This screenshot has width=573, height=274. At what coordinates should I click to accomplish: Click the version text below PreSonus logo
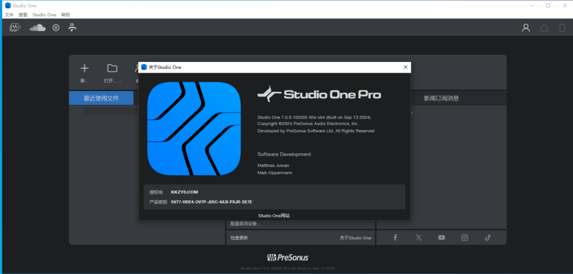[x=287, y=268]
